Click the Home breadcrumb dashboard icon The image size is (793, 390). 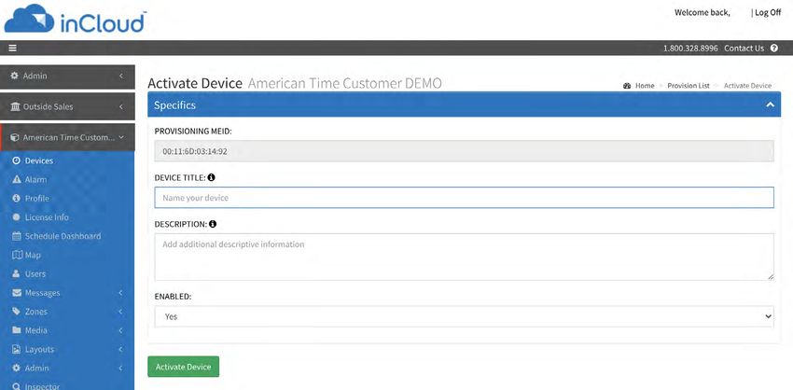pyautogui.click(x=627, y=86)
